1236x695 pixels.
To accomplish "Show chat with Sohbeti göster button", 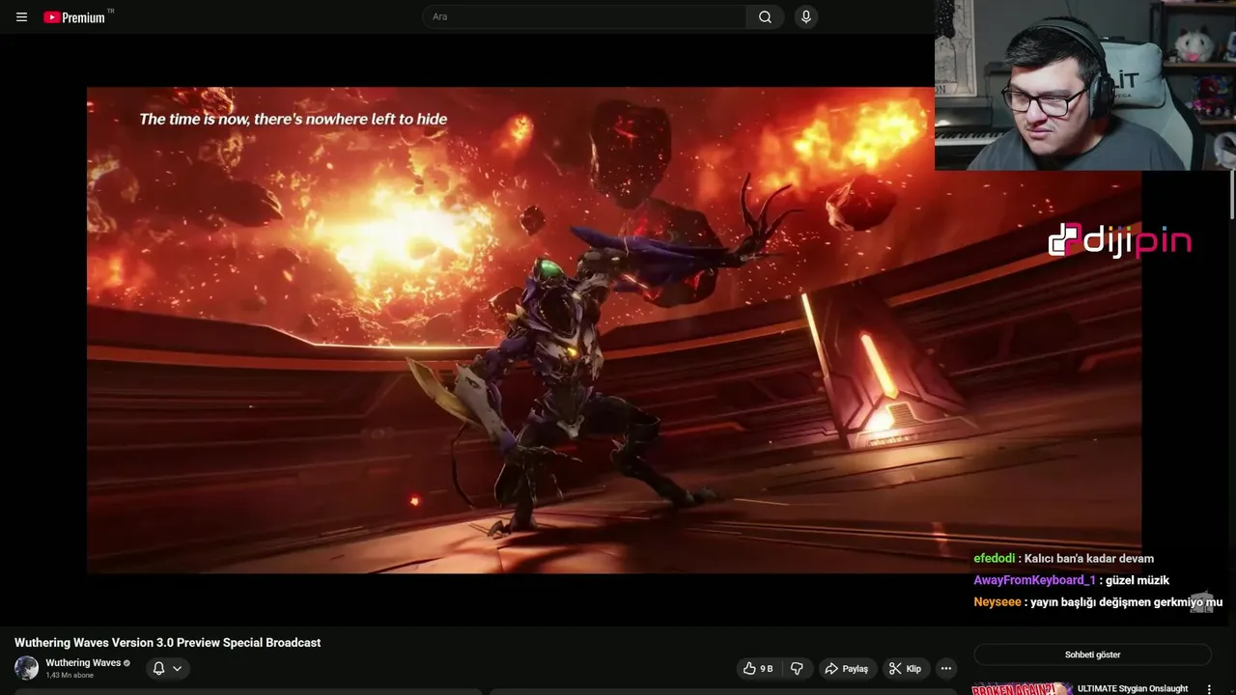I will click(x=1092, y=654).
